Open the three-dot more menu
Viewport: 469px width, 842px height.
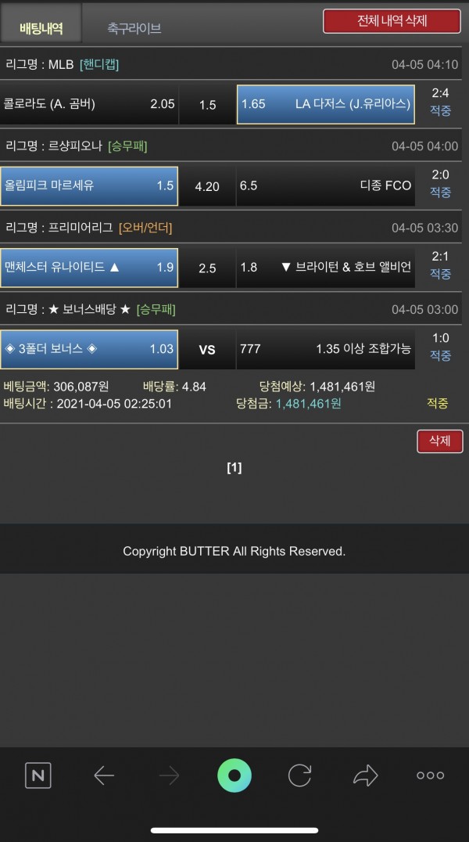[x=431, y=775]
